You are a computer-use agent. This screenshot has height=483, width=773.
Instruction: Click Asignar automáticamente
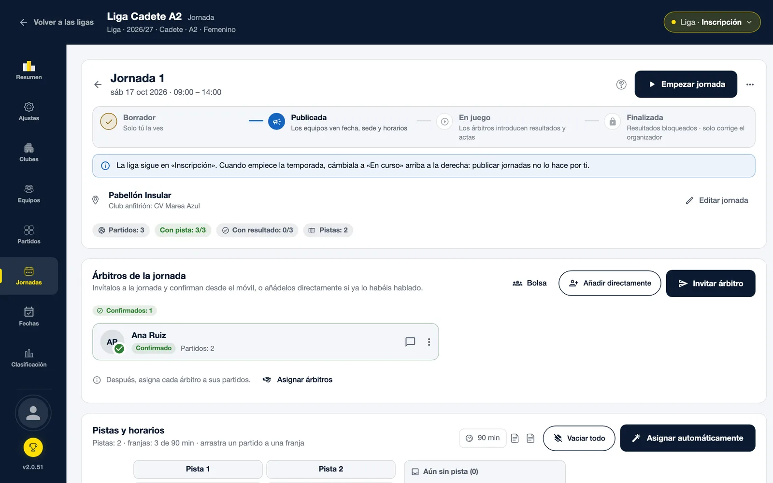click(688, 438)
